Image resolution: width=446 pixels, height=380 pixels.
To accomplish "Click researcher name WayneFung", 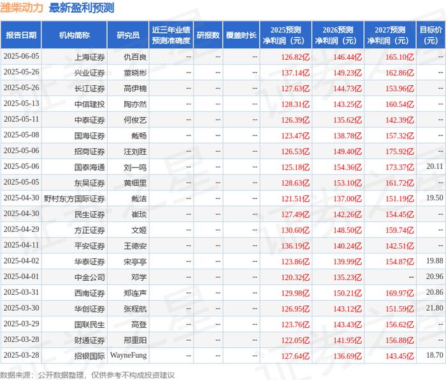I will [x=128, y=356].
